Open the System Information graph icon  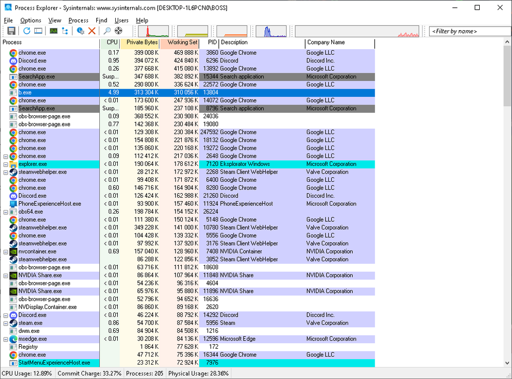click(54, 31)
